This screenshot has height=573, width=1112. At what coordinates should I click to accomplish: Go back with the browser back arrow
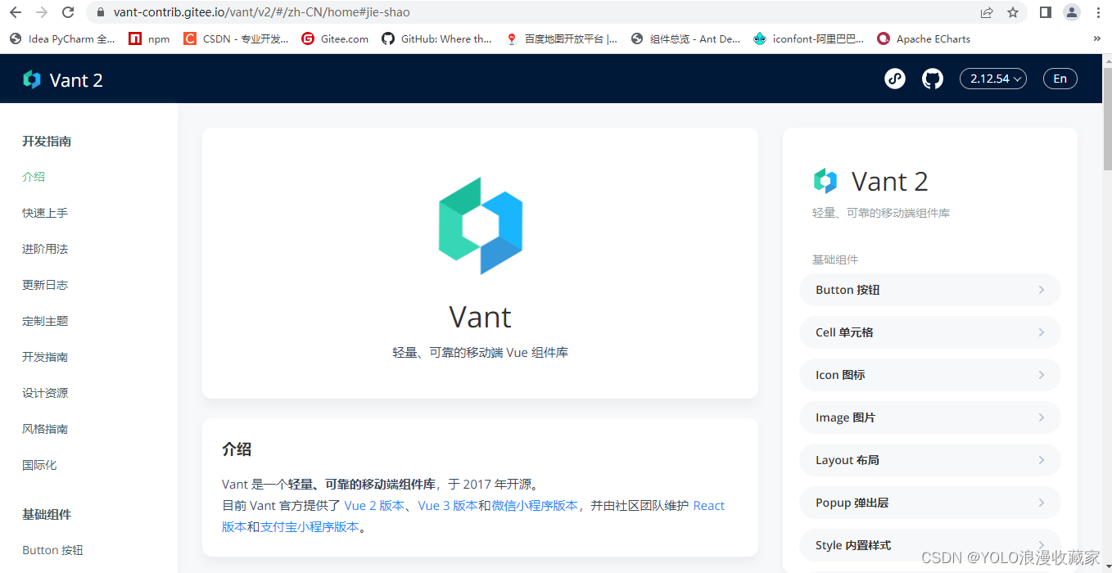click(16, 12)
